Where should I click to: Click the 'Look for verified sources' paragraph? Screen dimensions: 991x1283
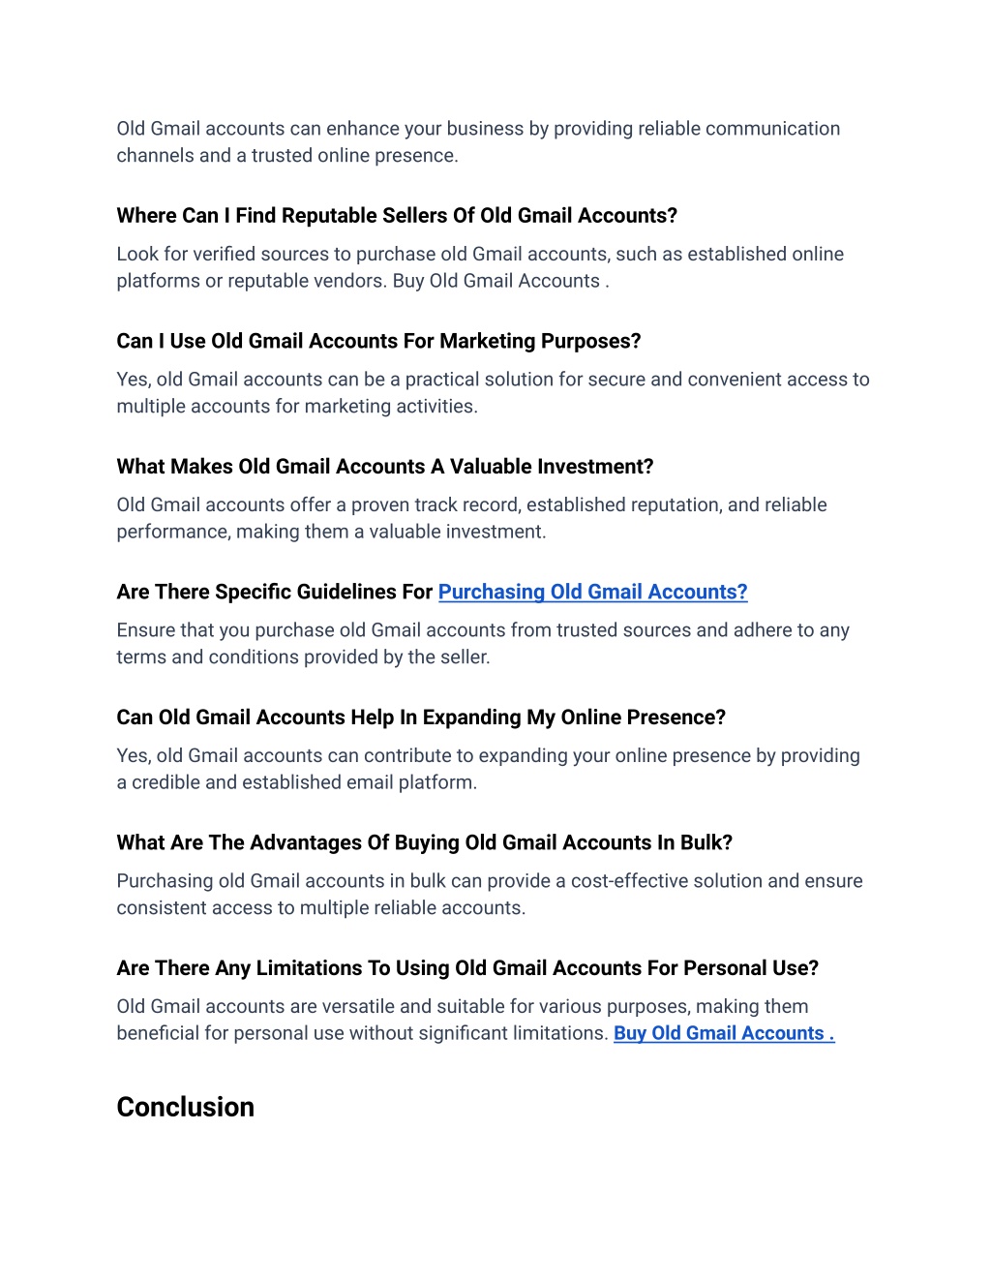480,267
